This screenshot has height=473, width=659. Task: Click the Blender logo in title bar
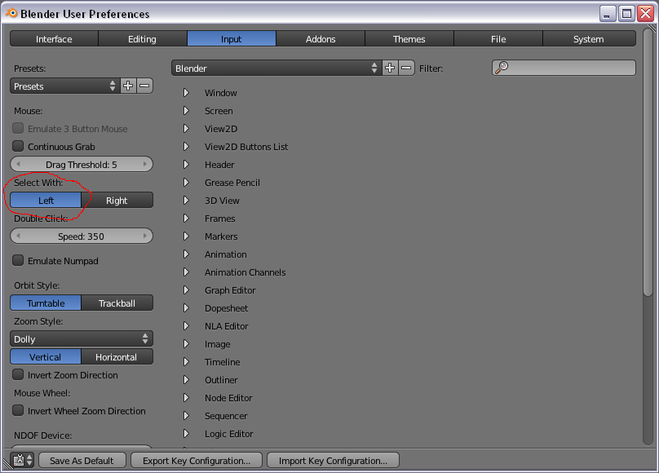(11, 13)
